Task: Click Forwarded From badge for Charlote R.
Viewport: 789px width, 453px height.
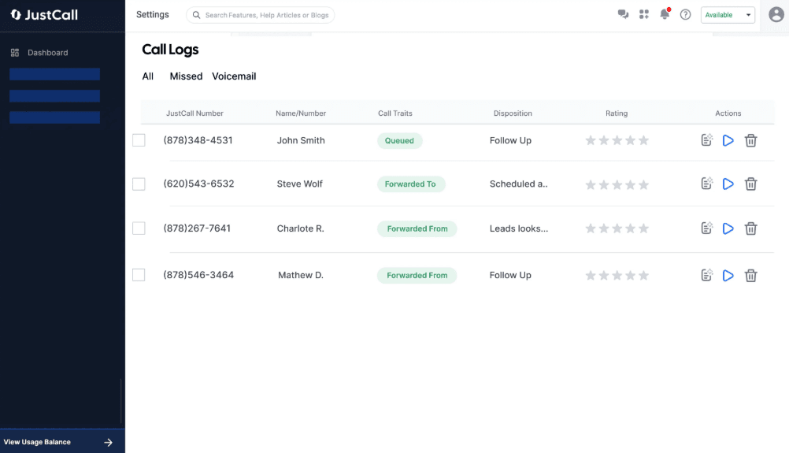Action: pos(417,228)
